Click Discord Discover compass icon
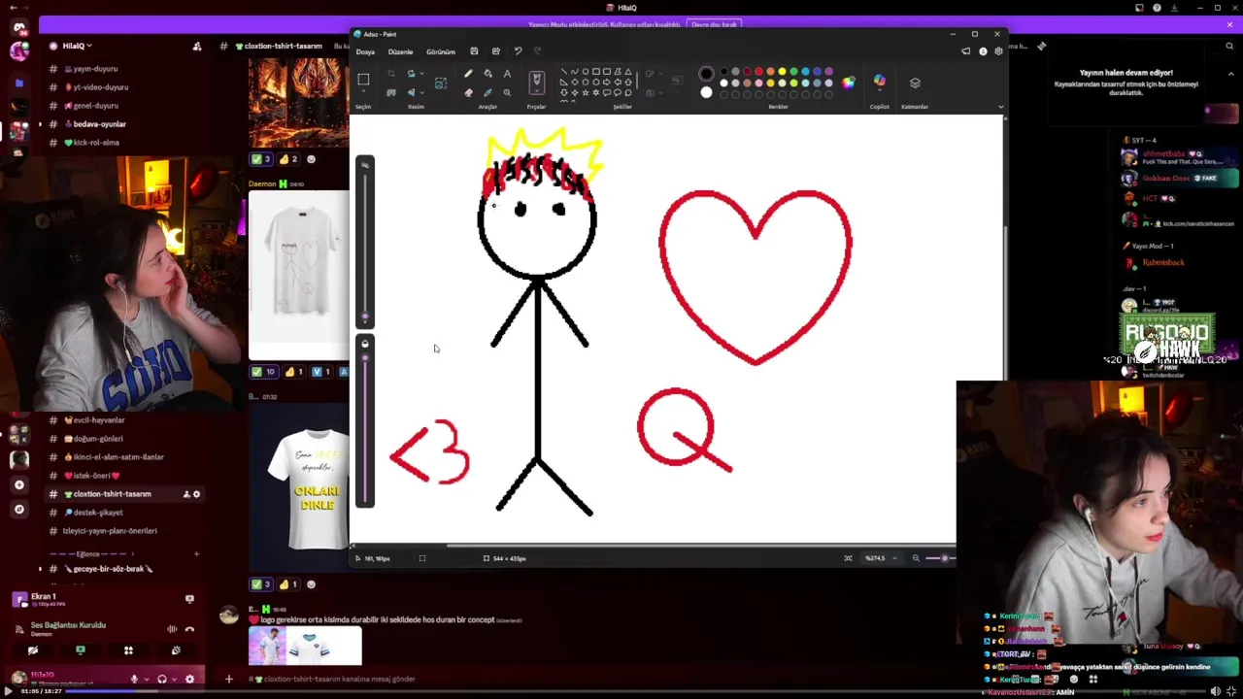The width and height of the screenshot is (1243, 699). point(18,509)
